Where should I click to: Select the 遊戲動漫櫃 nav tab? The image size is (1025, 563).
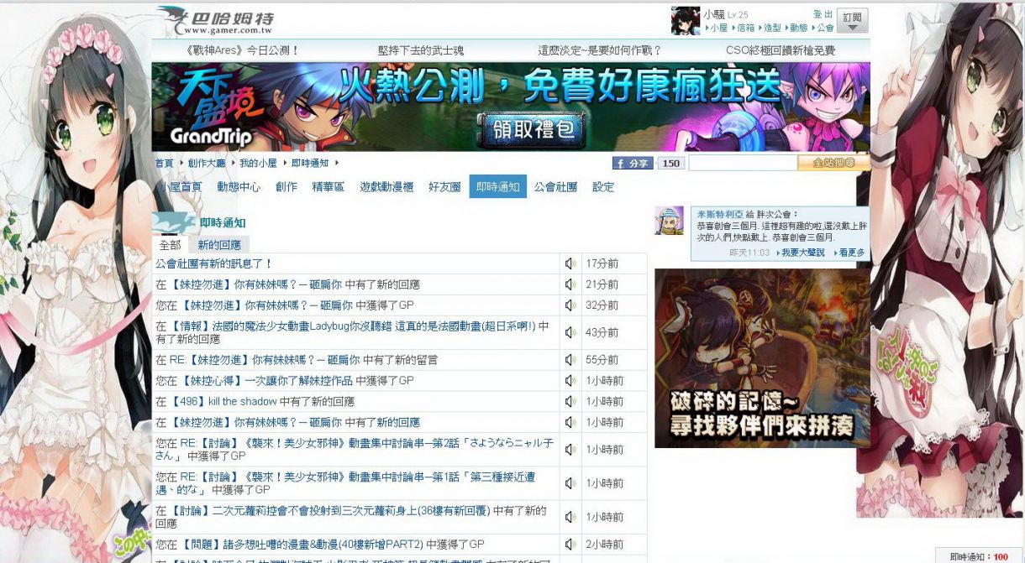[387, 187]
